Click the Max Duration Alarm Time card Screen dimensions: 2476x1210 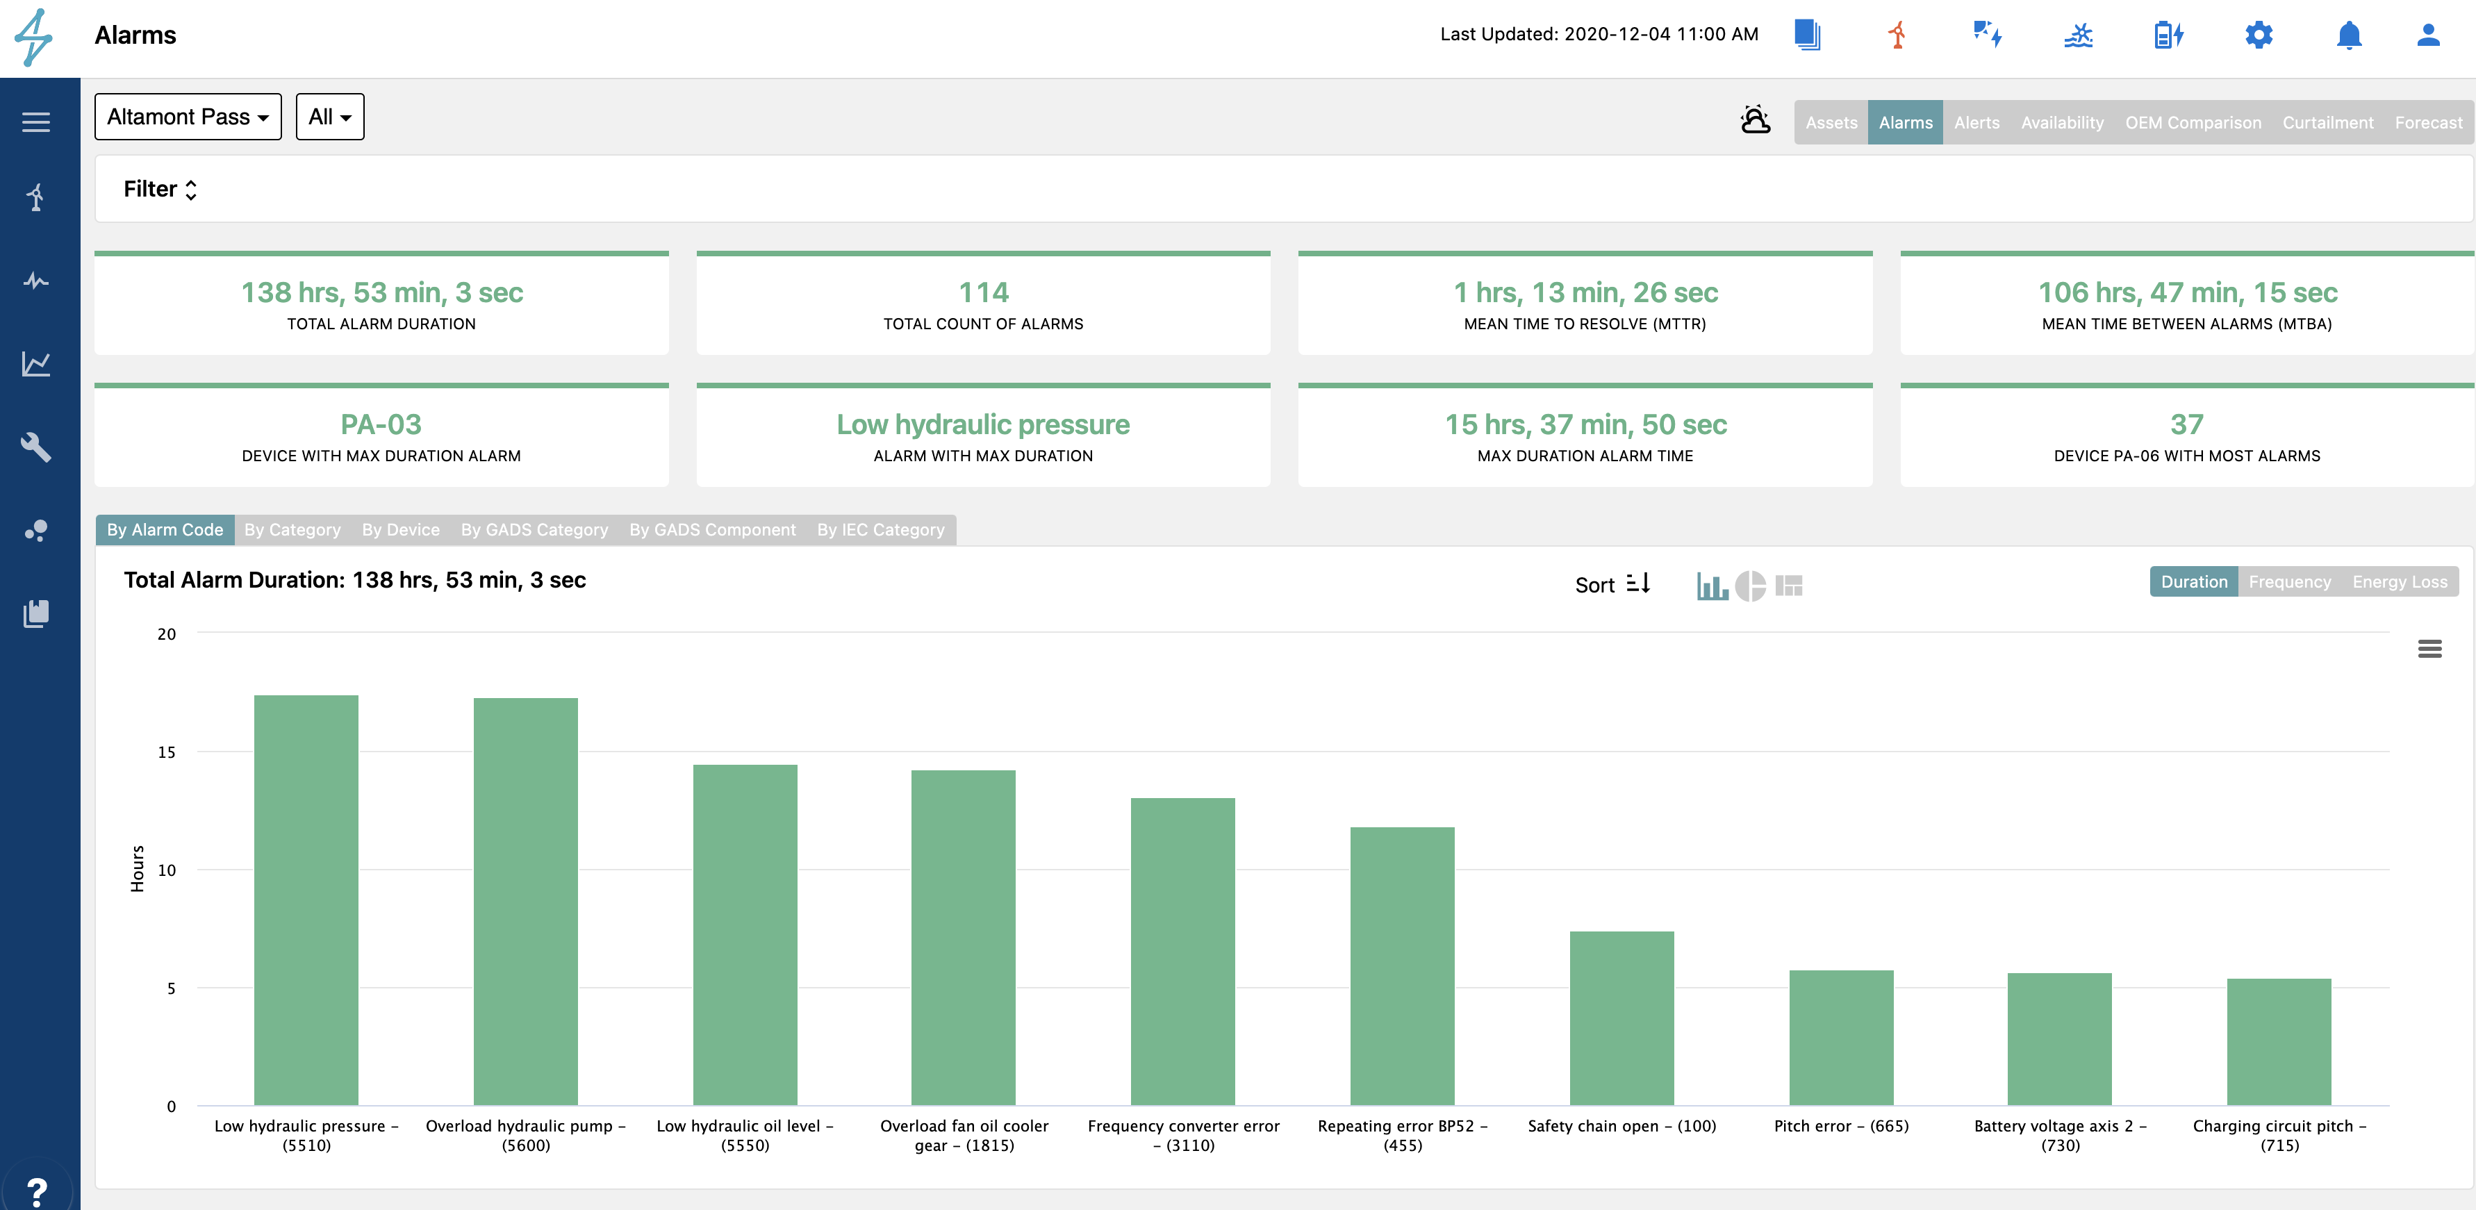tap(1585, 436)
